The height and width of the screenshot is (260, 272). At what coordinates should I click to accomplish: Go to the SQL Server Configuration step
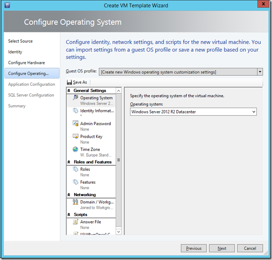31,95
